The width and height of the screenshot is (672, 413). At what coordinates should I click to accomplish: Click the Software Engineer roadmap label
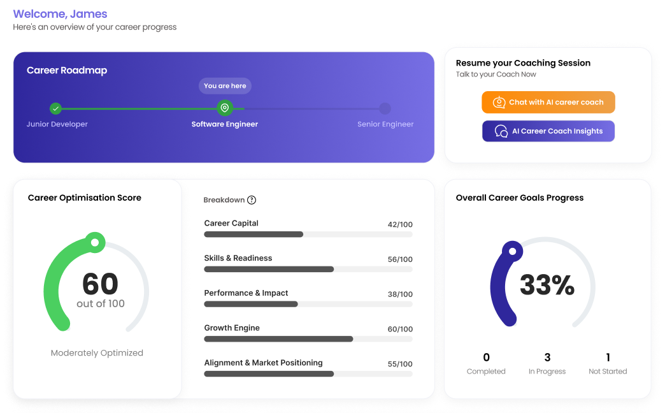click(x=225, y=124)
